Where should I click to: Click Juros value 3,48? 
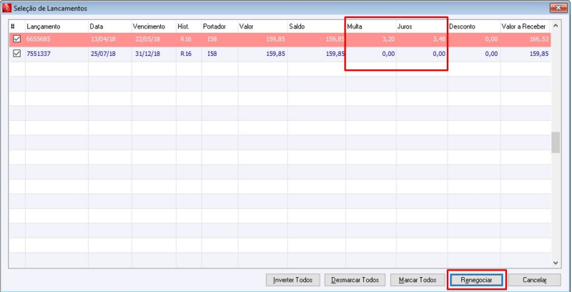439,39
